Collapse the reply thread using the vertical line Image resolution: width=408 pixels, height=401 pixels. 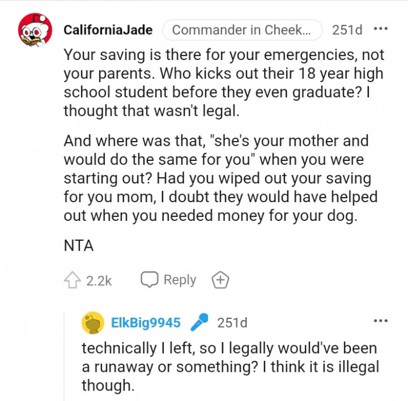65,356
